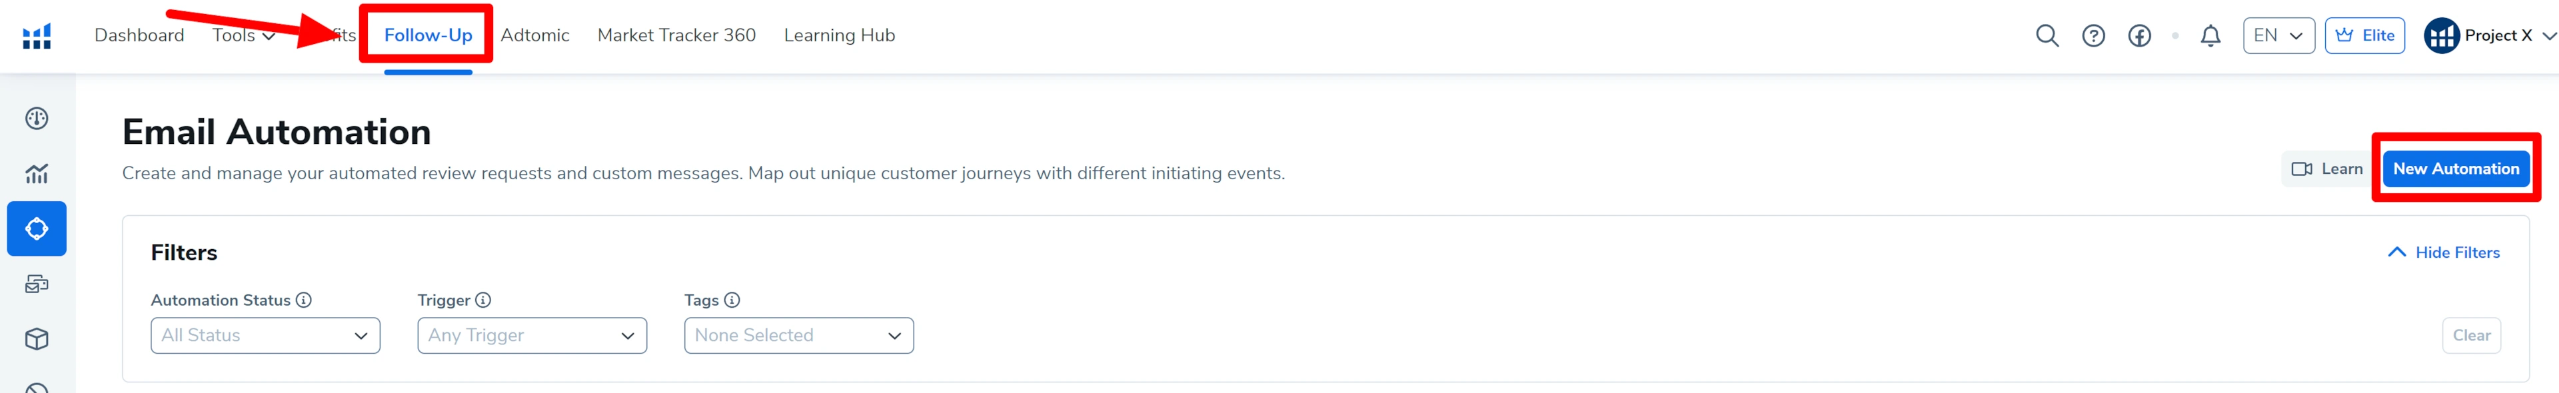The width and height of the screenshot is (2559, 393).
Task: Click the Clear filters button
Action: pos(2470,336)
